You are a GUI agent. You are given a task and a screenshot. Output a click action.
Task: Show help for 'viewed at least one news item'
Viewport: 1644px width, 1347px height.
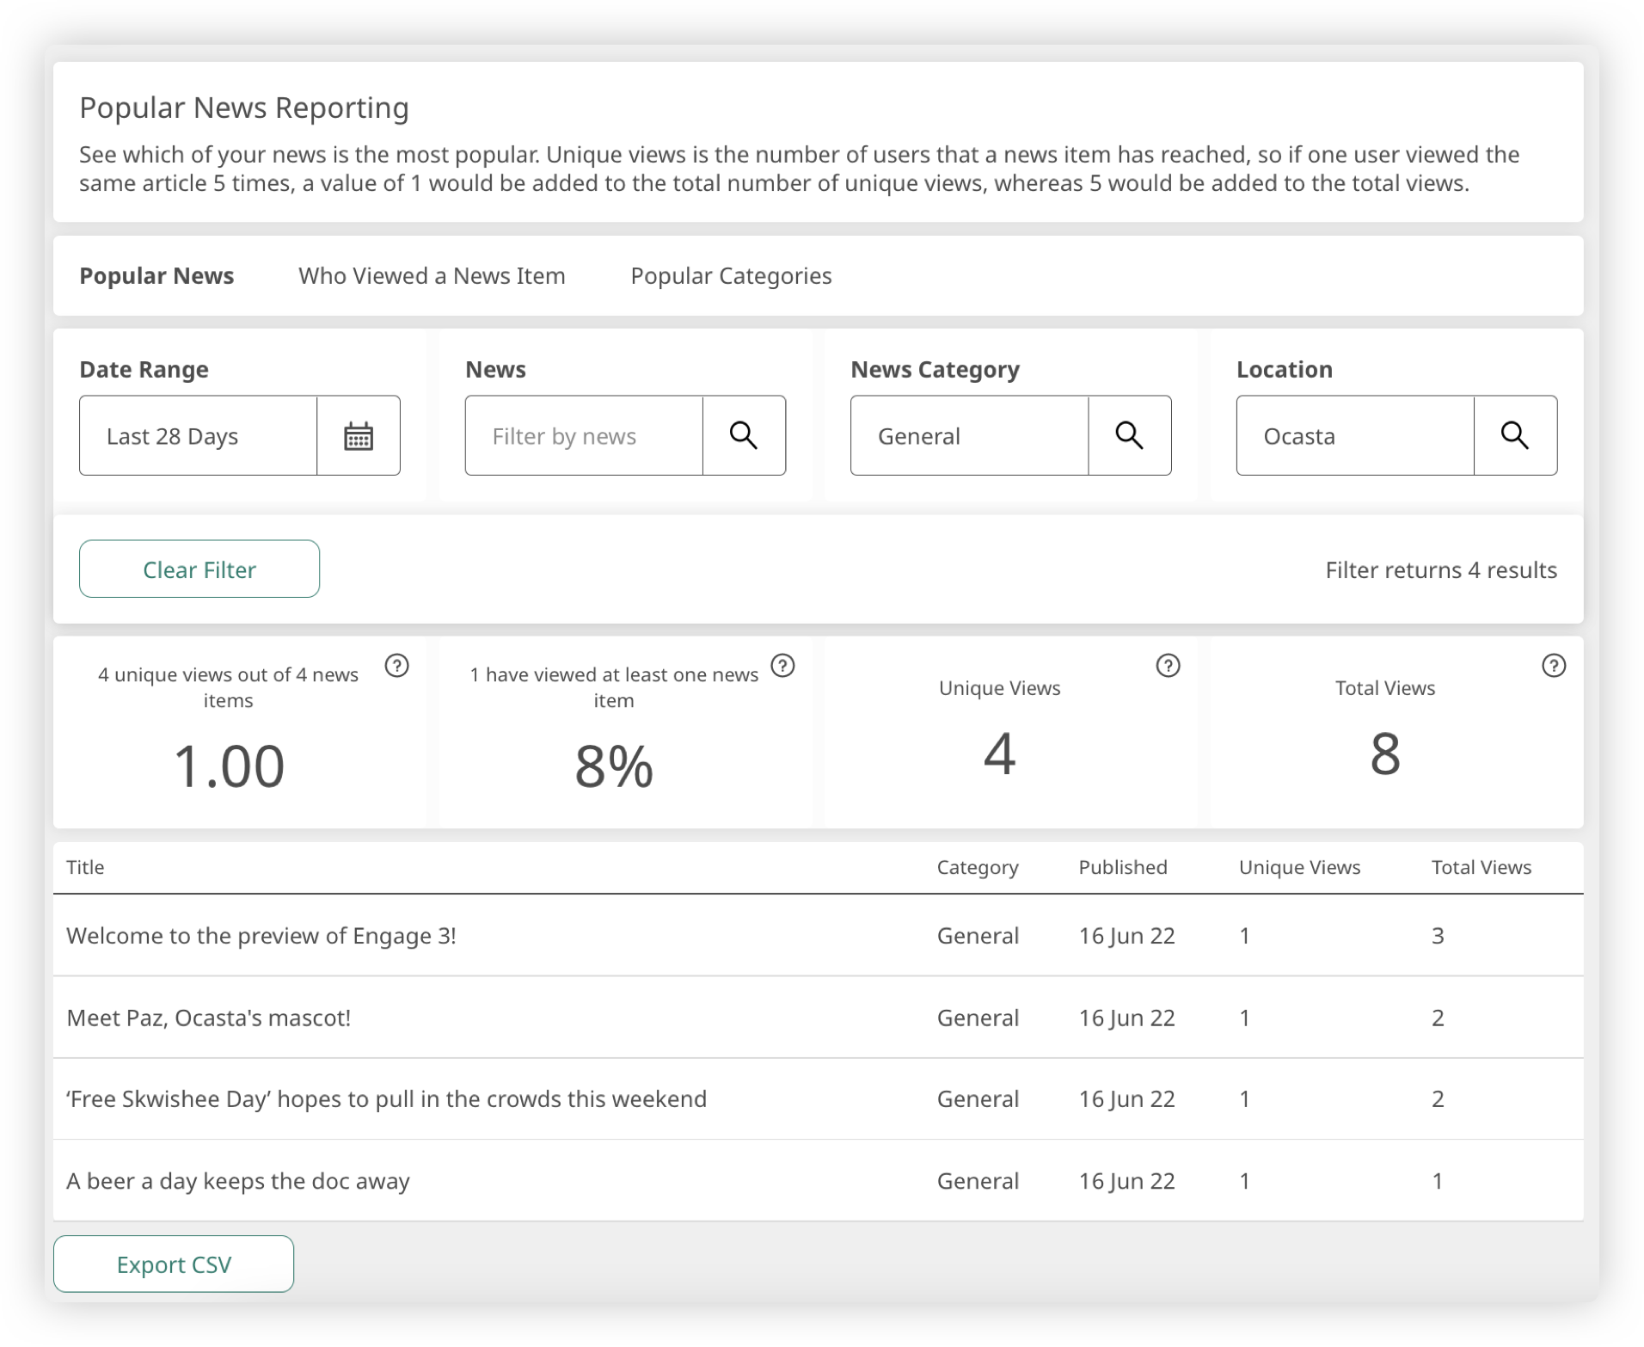782,666
